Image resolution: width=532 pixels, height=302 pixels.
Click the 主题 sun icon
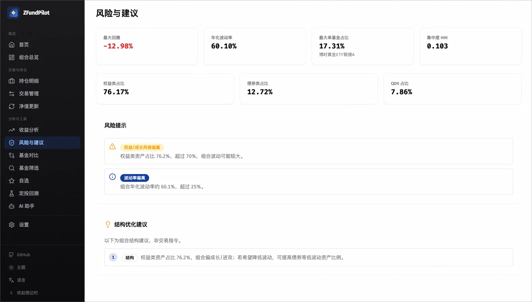(11, 267)
